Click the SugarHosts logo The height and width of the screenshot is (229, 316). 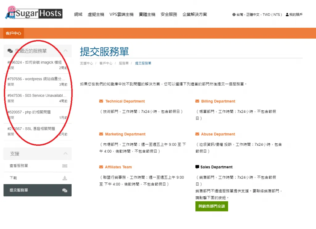[x=34, y=13]
